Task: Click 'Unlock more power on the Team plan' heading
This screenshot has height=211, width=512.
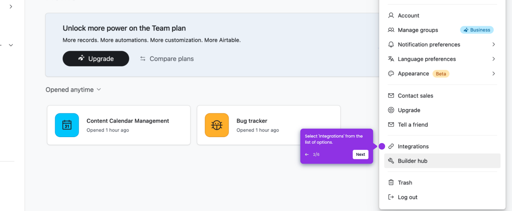Action: [x=124, y=28]
